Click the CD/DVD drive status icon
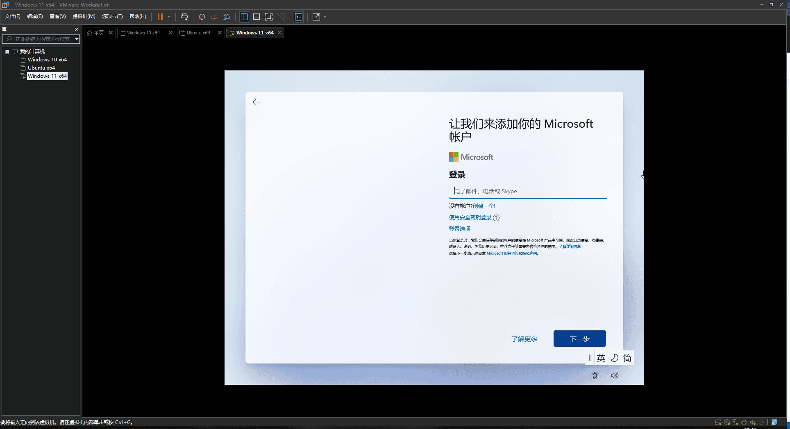 coord(727,422)
